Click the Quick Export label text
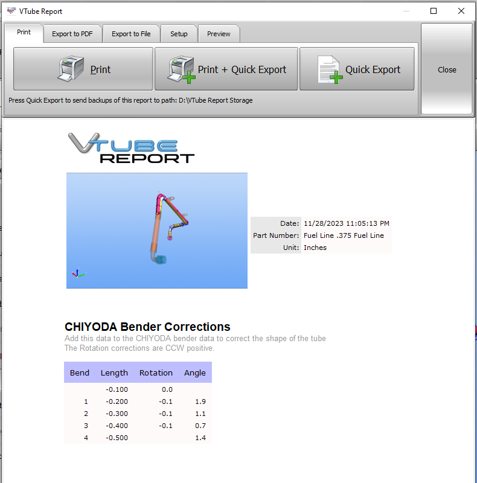Image resolution: width=477 pixels, height=483 pixels. [373, 69]
